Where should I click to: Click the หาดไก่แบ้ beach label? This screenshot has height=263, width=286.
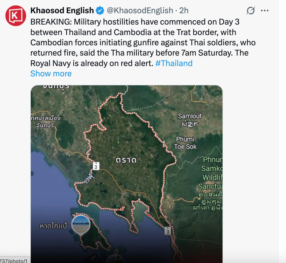(x=53, y=226)
